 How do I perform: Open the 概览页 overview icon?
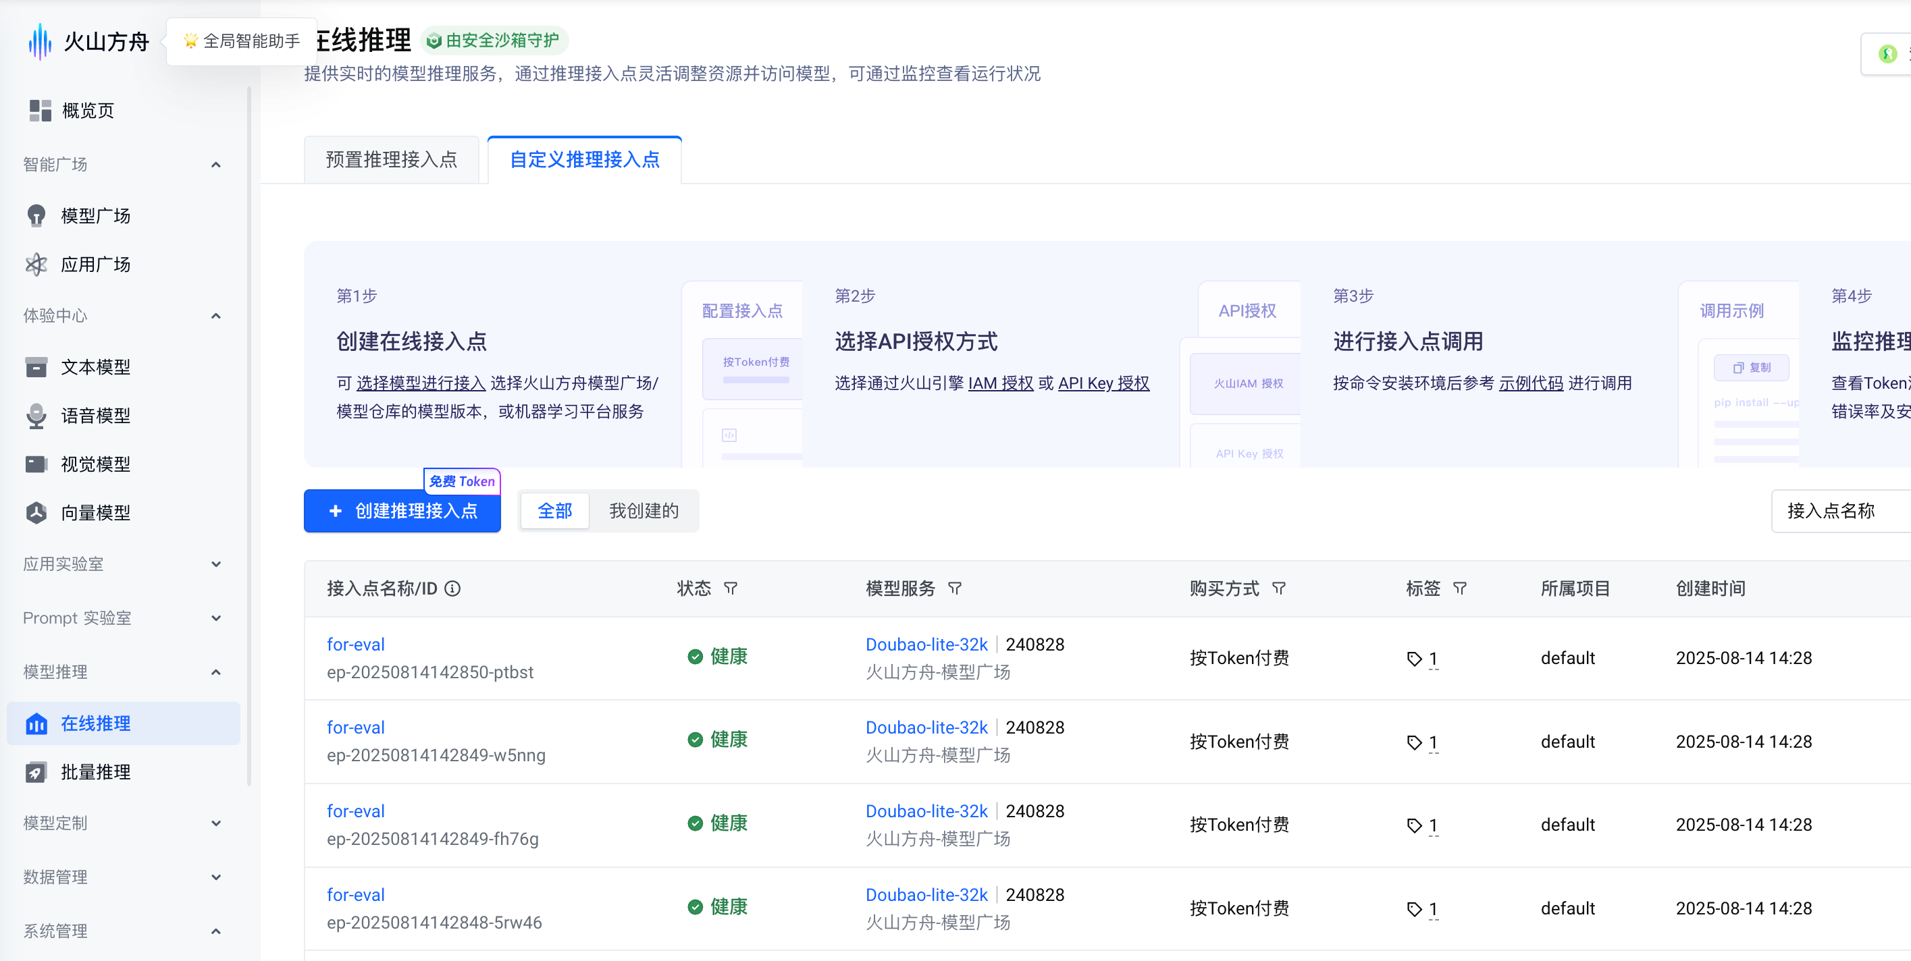(39, 111)
